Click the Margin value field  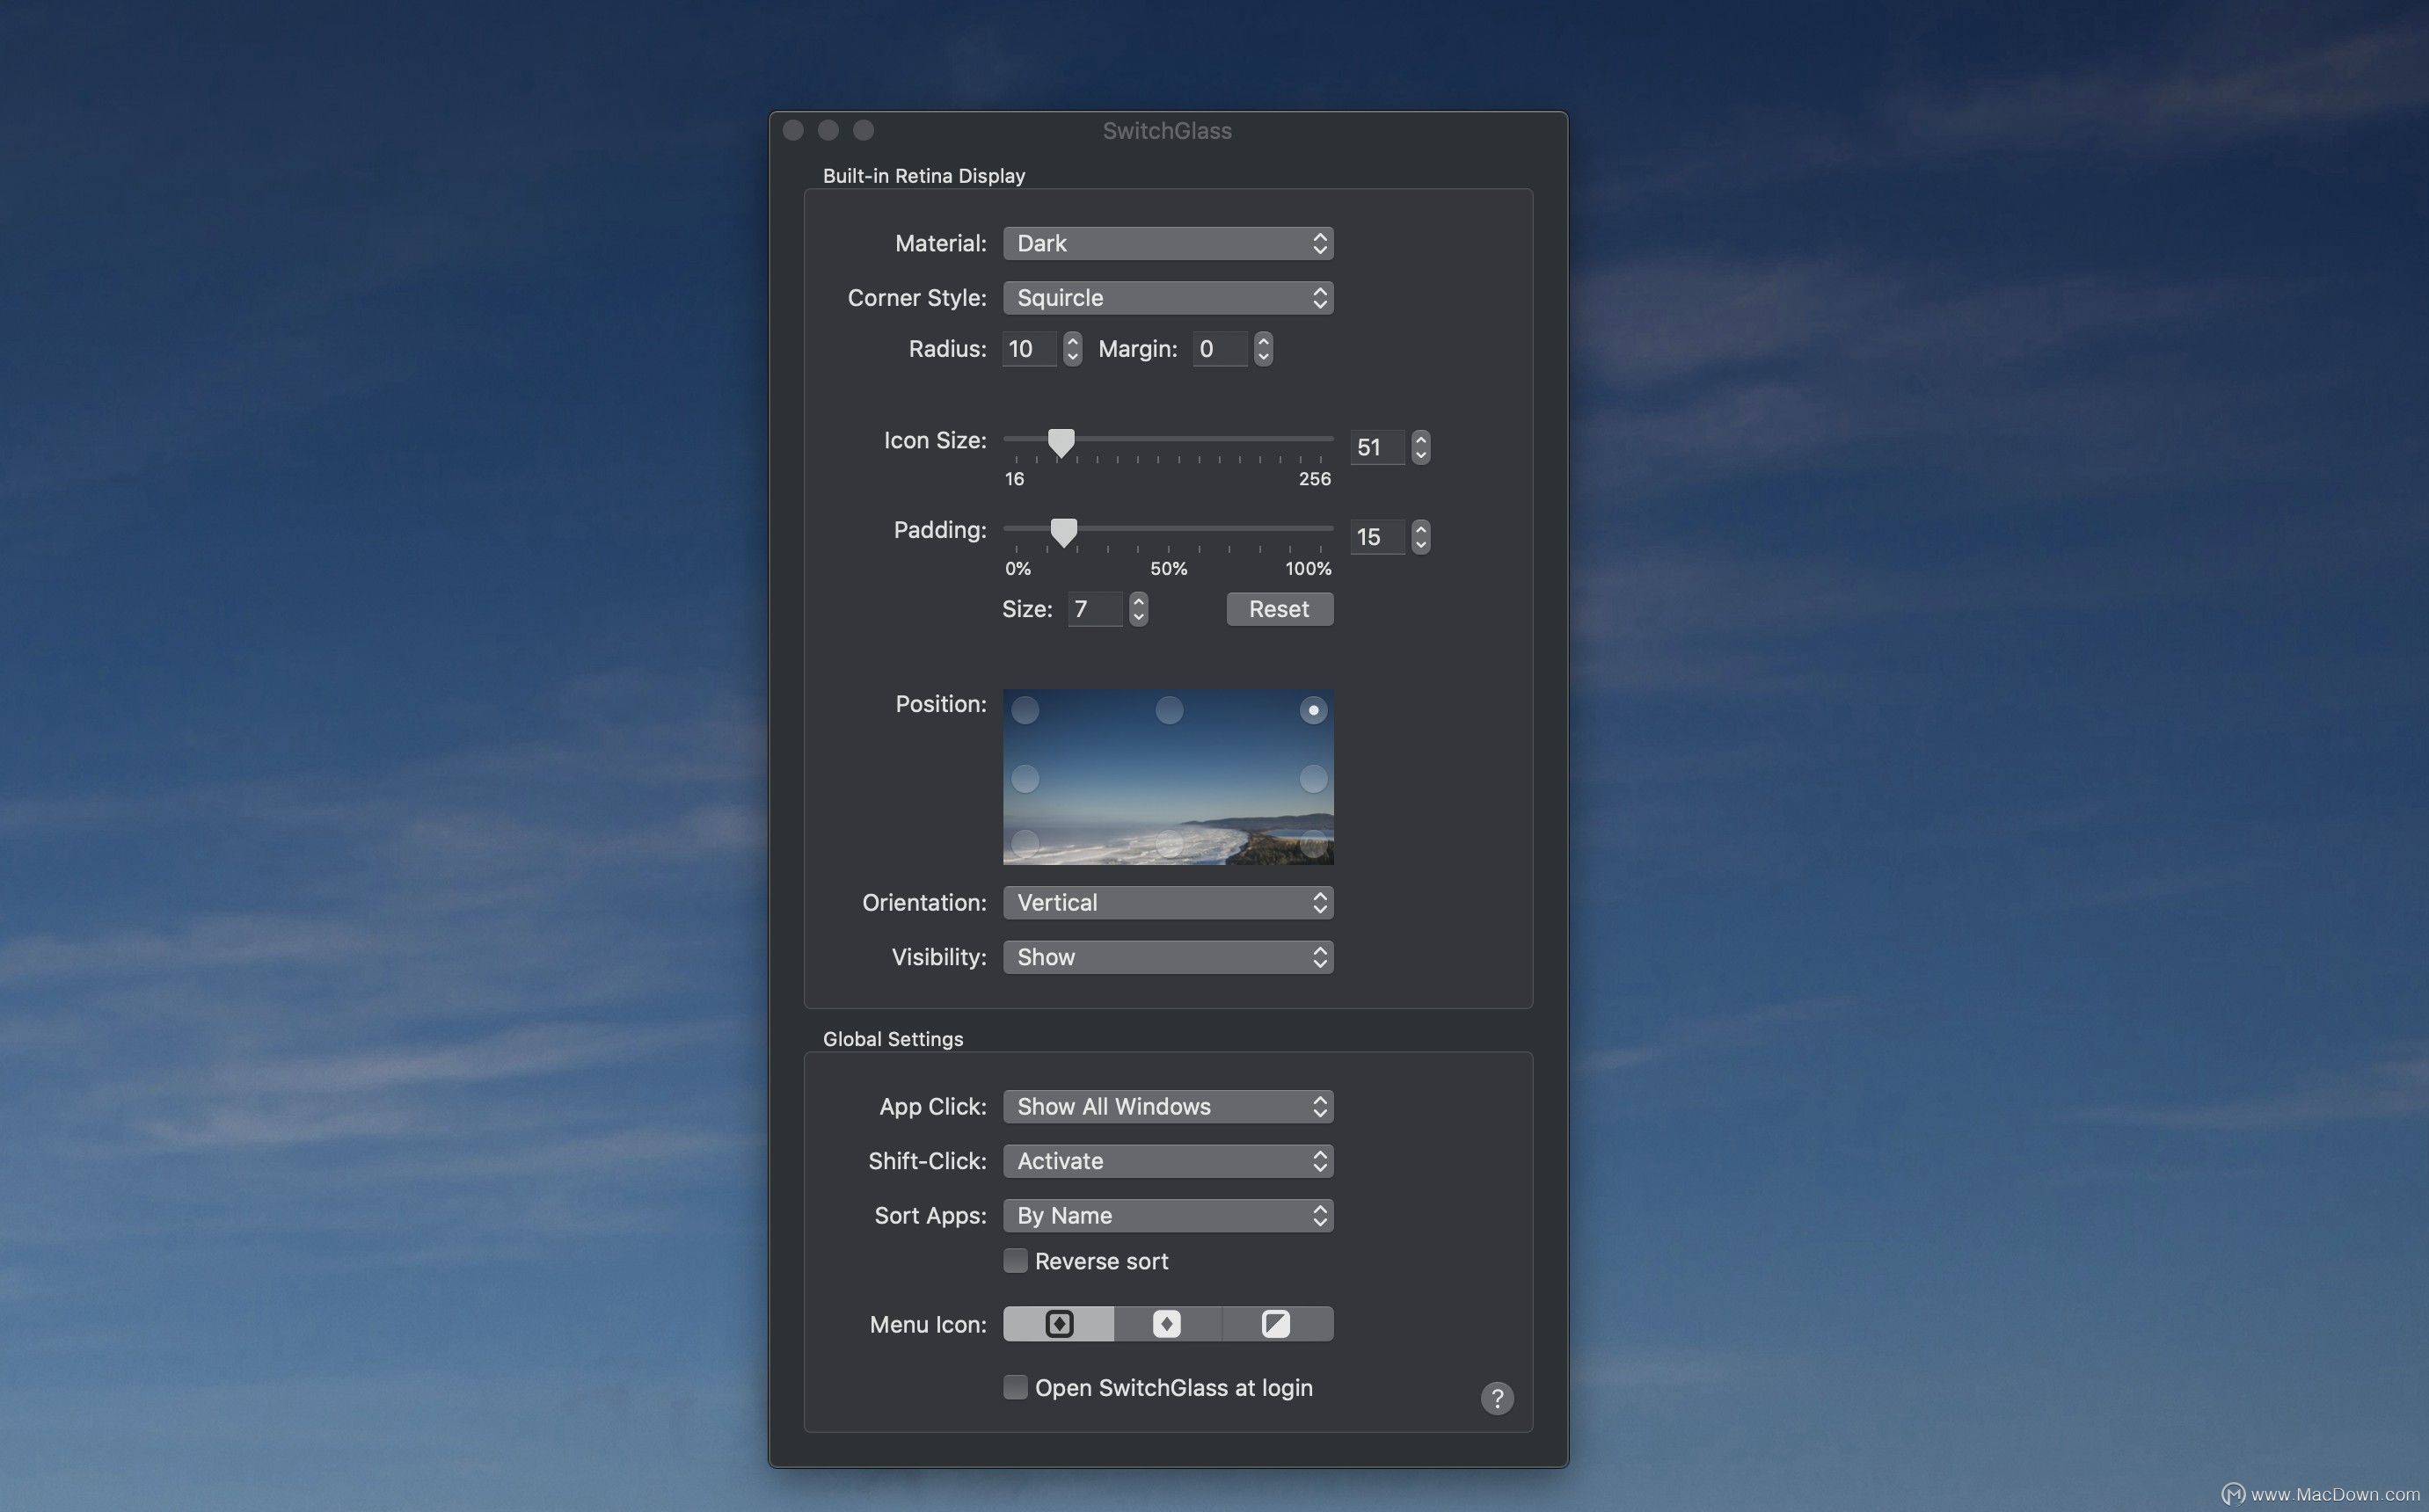(x=1221, y=349)
